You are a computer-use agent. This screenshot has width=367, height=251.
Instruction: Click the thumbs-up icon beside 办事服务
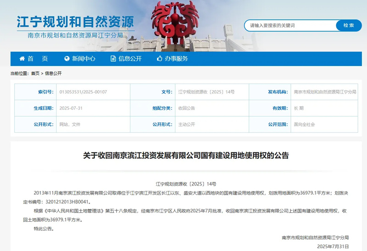(159, 59)
